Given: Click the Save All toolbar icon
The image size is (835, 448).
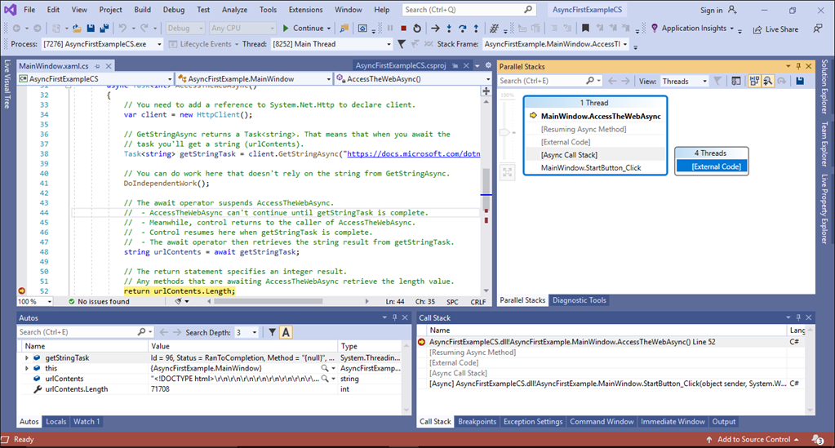Looking at the screenshot, I should click(x=104, y=29).
